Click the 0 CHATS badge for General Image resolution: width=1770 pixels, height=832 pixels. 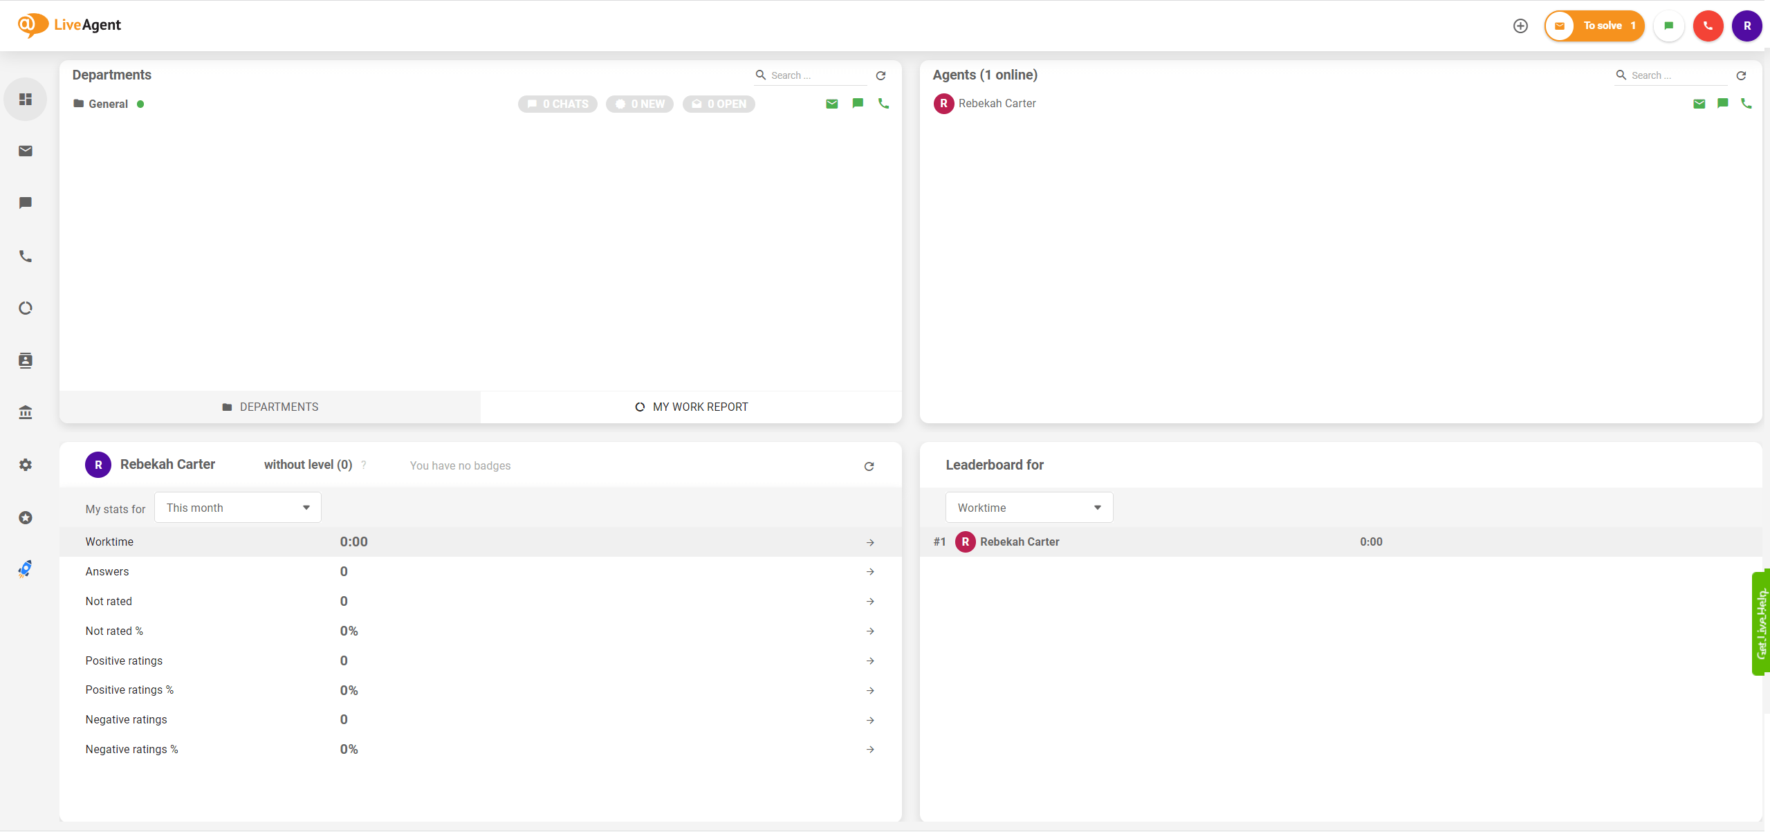(x=557, y=104)
